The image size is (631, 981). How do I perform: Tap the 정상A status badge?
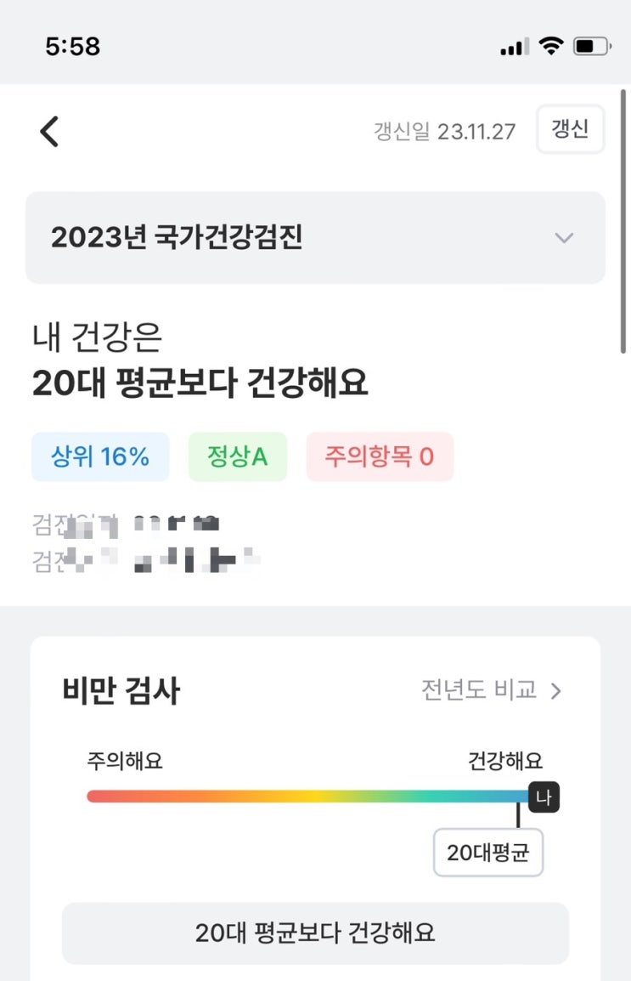pos(237,457)
